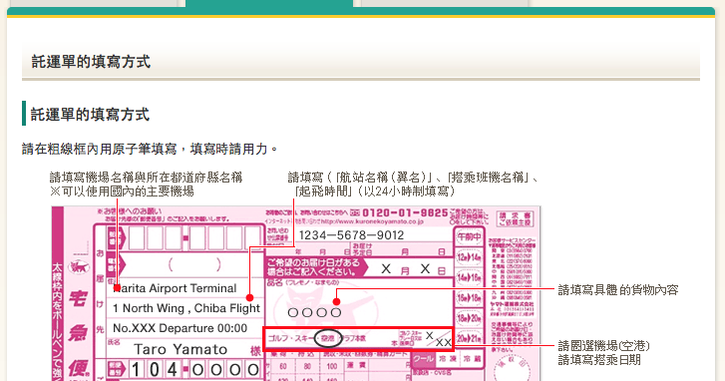Screen dimensions: 725x381
Task: Click the No.XXX Departure 00:00 line
Action: (180, 328)
